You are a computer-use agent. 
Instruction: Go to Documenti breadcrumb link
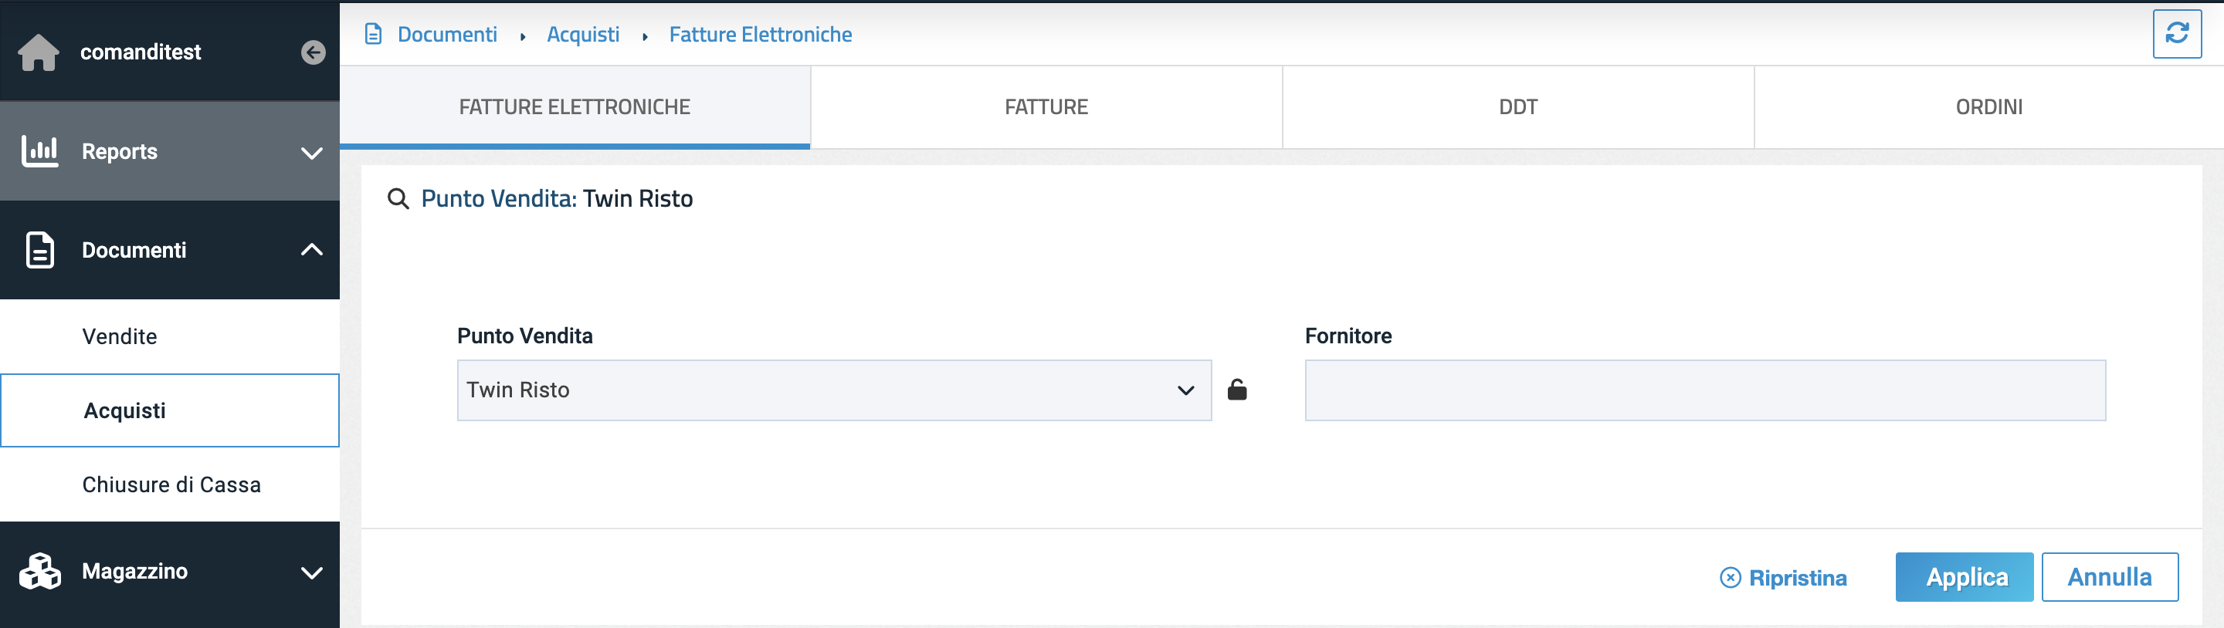[447, 35]
